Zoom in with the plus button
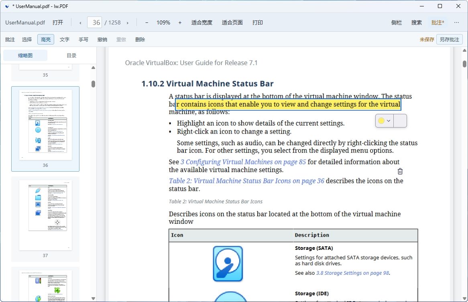The height and width of the screenshot is (302, 468). point(180,22)
